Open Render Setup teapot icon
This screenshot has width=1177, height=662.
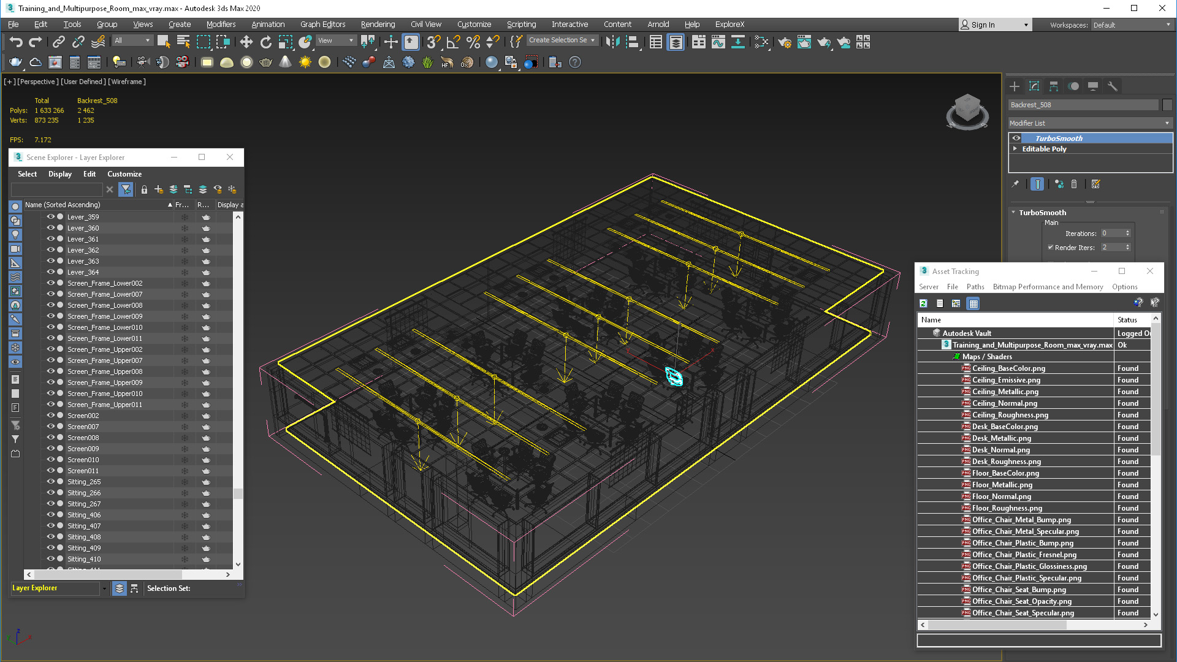[785, 42]
